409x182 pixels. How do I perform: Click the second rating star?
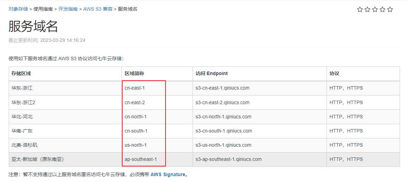(367, 10)
